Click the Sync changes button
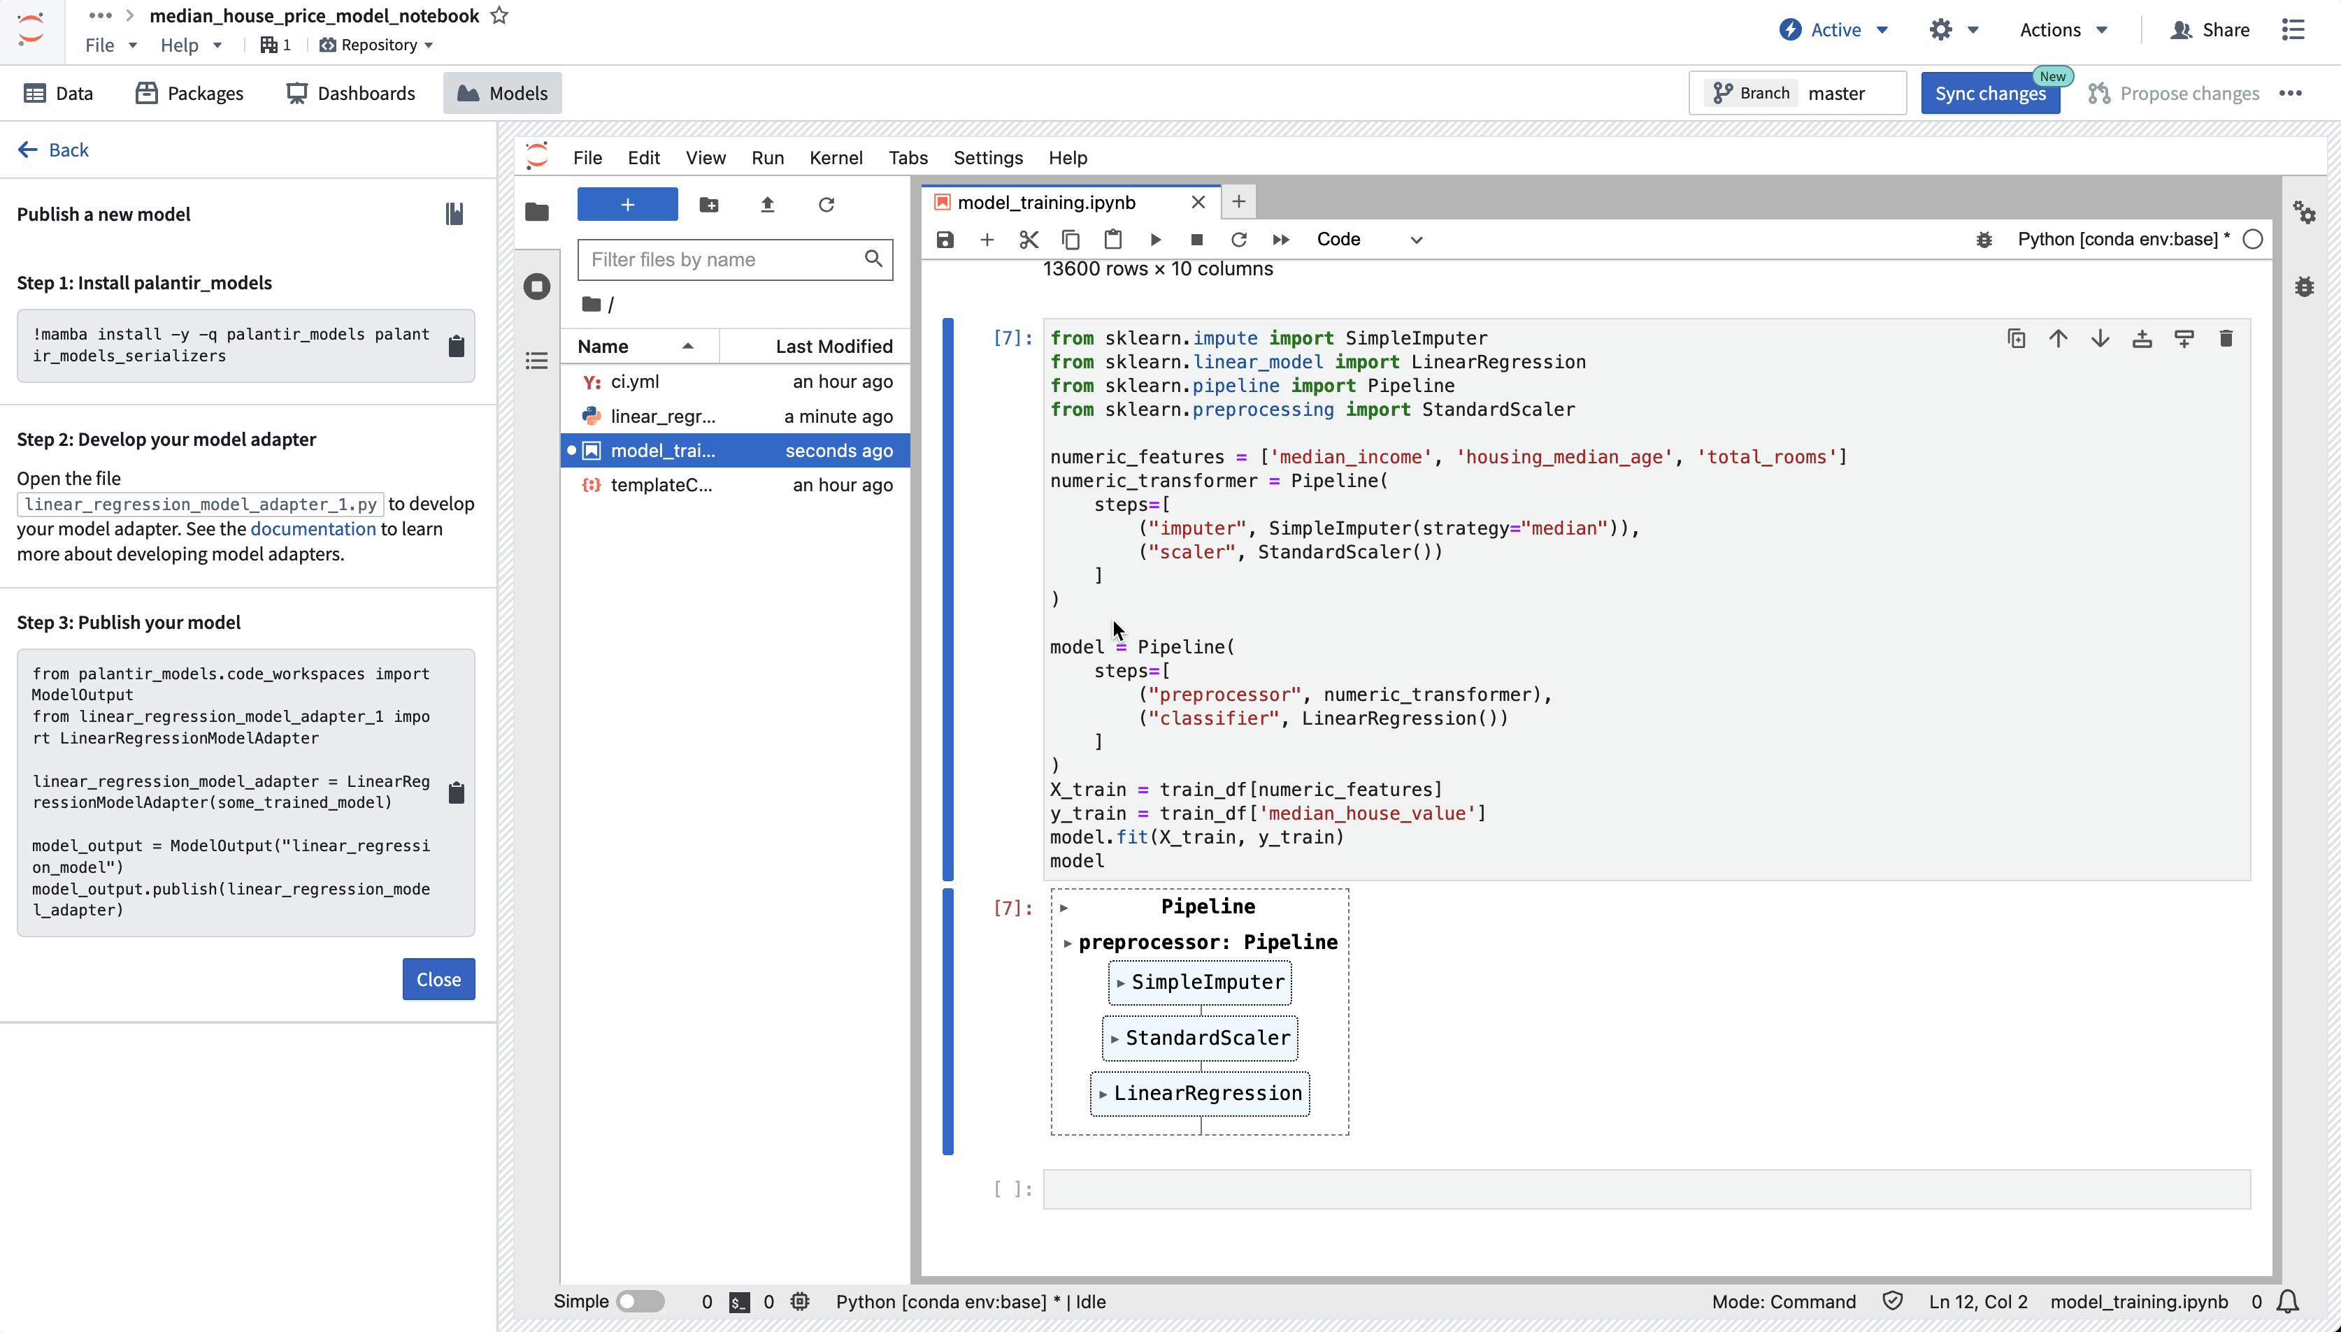This screenshot has height=1332, width=2341. click(x=1991, y=92)
